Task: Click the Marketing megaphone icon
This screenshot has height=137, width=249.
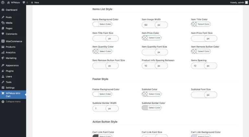Action: coord(3,58)
